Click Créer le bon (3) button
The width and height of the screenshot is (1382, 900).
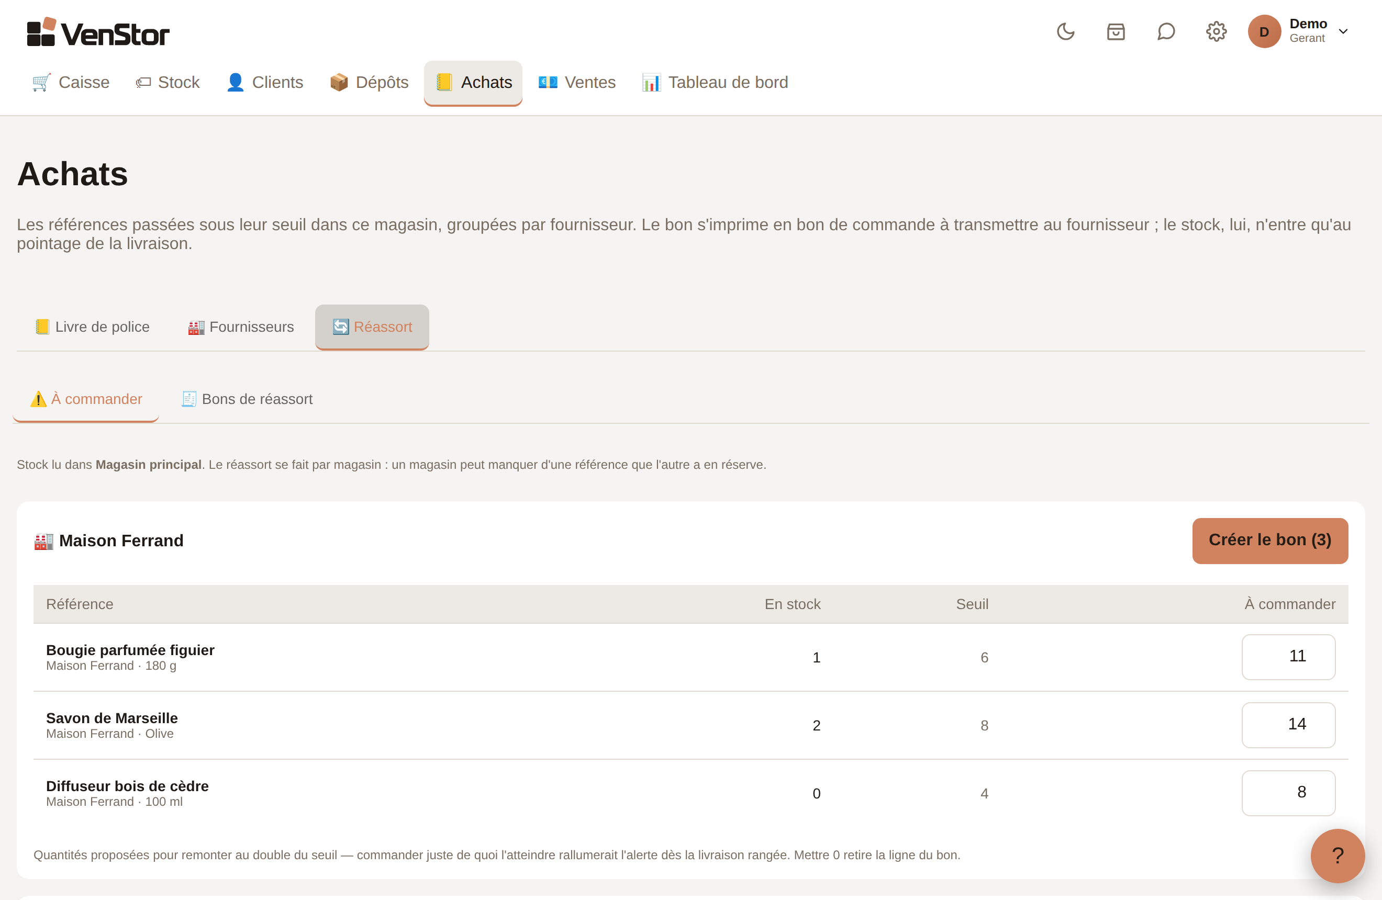click(1270, 540)
